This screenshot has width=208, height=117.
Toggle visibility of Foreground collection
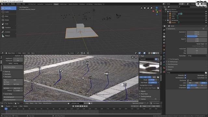pos(206,12)
